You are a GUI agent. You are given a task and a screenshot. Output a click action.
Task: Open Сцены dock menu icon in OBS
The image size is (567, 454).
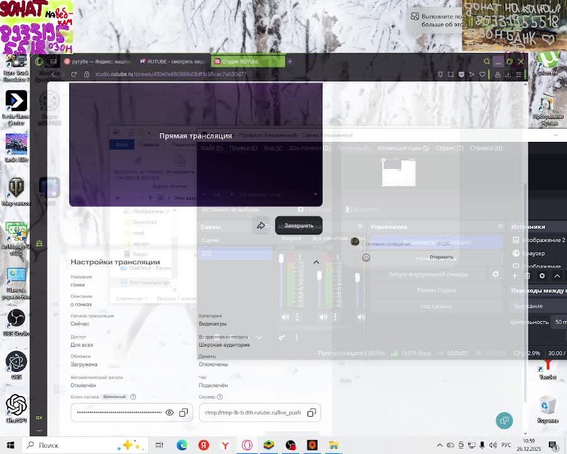[268, 226]
